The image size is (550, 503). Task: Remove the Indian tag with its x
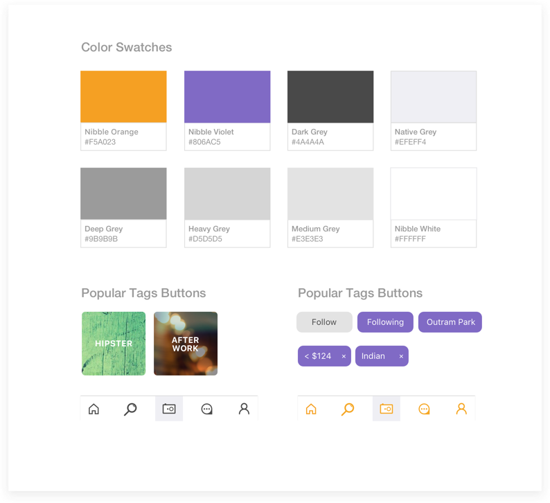[x=401, y=356]
